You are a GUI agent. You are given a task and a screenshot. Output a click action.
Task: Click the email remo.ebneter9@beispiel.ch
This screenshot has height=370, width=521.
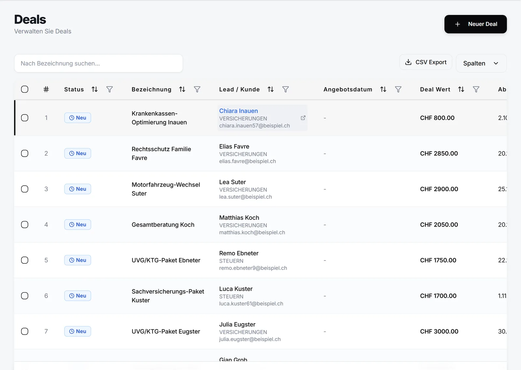[253, 268]
